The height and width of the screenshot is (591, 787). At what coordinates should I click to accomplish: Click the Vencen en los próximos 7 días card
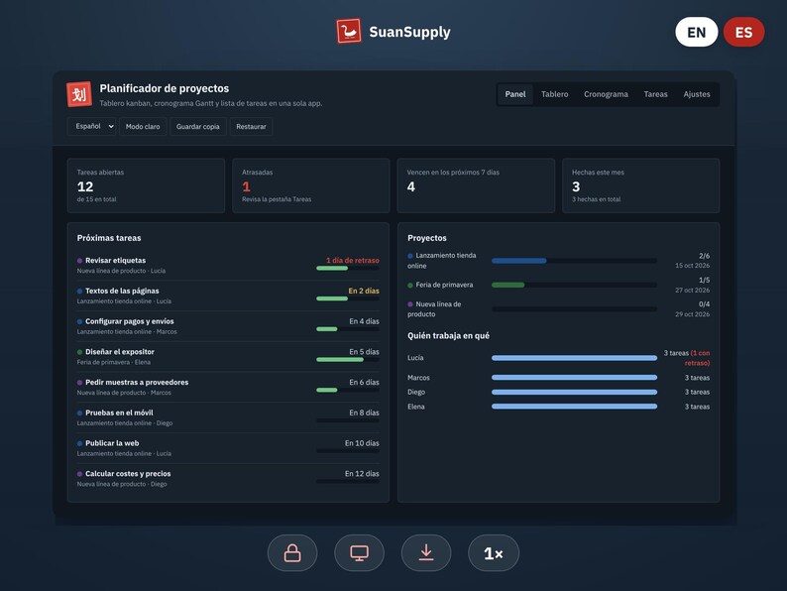tap(476, 185)
